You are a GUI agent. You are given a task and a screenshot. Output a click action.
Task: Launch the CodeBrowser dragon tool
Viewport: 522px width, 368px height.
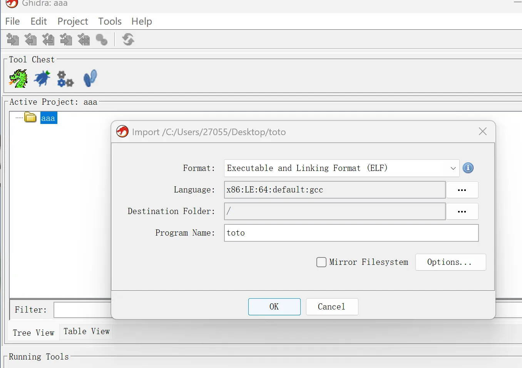pyautogui.click(x=18, y=79)
